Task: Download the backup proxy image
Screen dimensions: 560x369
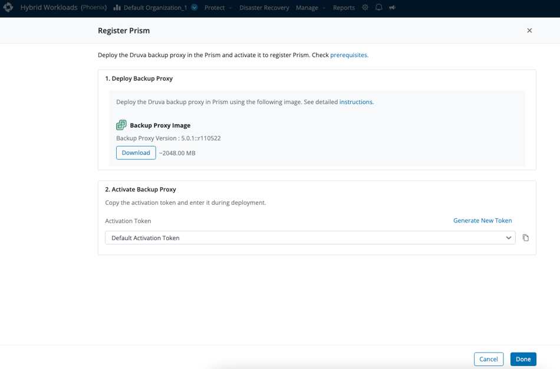Action: (136, 152)
